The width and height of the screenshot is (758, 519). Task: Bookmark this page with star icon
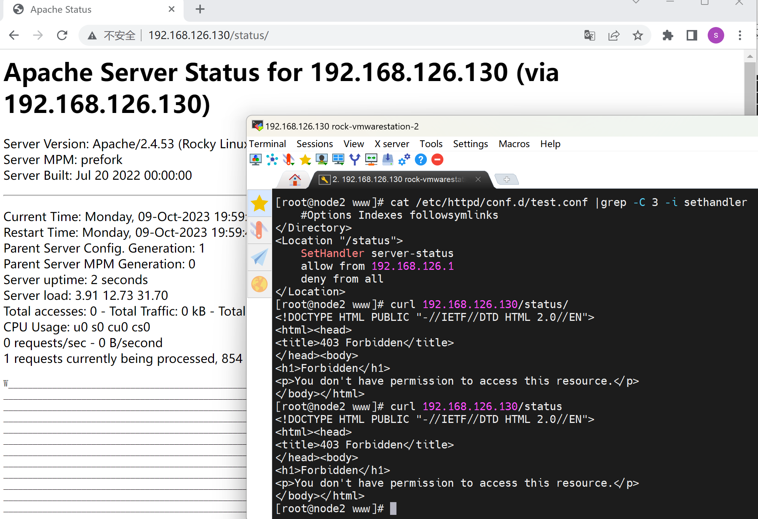pos(637,36)
